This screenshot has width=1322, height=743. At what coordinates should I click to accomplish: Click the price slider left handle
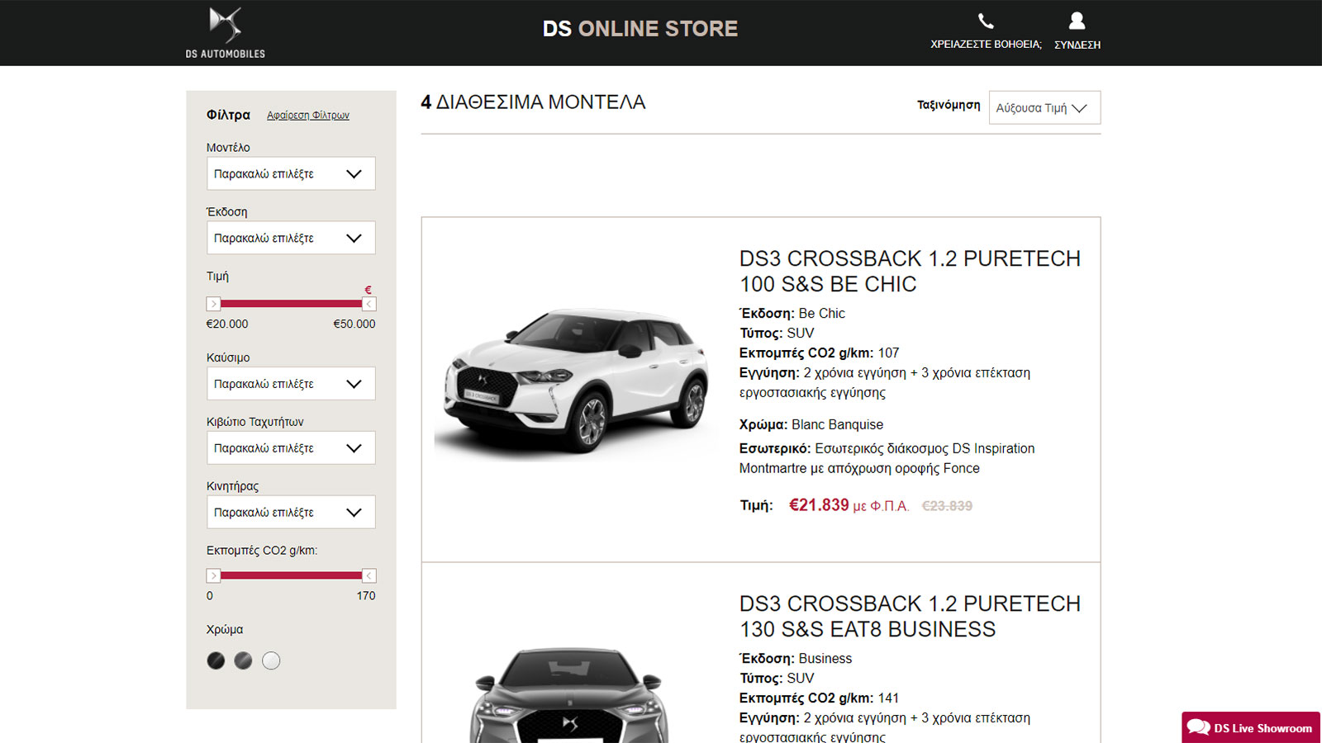point(213,304)
